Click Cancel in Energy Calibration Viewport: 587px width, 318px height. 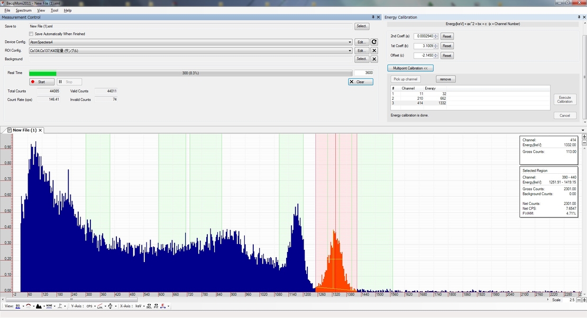pos(565,116)
